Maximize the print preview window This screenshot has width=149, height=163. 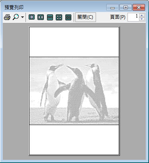(x=125, y=7)
